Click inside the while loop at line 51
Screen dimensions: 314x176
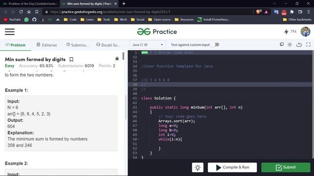point(220,144)
